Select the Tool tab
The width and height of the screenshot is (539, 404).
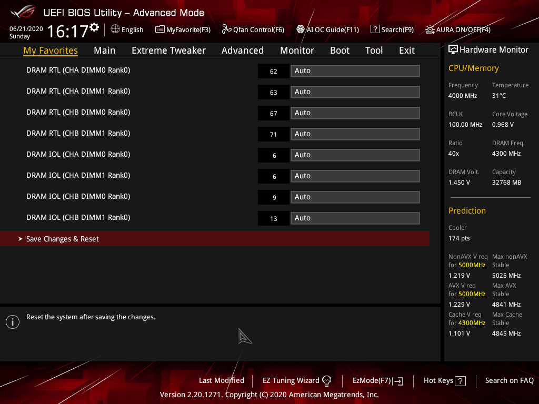click(x=374, y=50)
